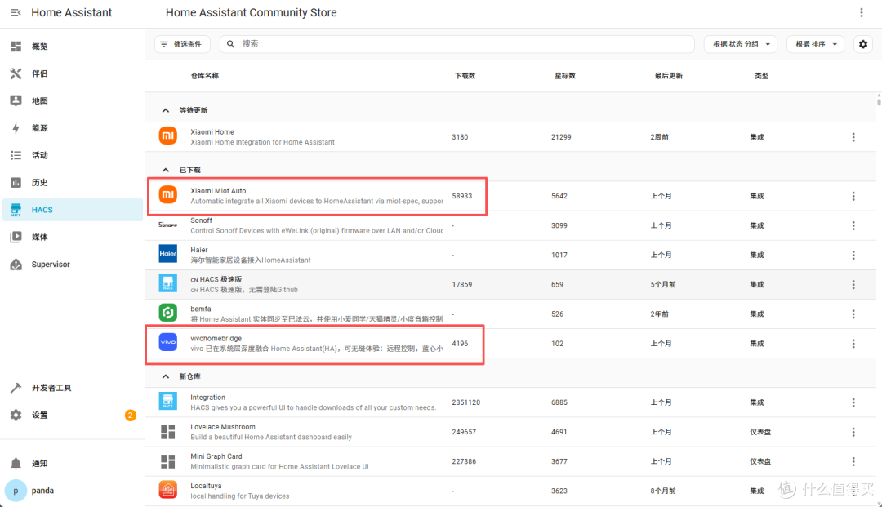
Task: Go to 设置 menu item
Action: pos(73,415)
